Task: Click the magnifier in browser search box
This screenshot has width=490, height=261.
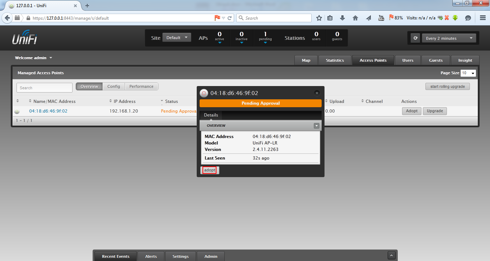Action: (x=241, y=18)
